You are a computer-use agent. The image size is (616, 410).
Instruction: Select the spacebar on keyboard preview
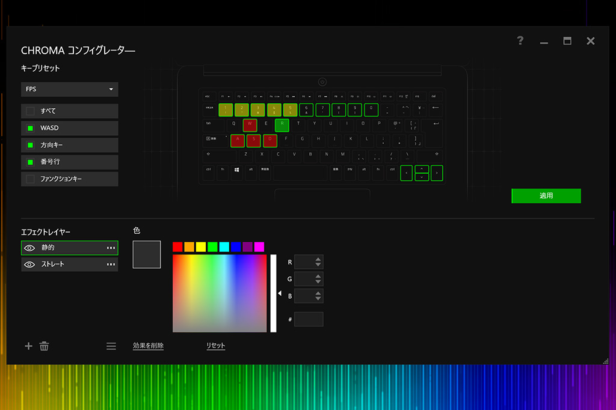point(300,173)
